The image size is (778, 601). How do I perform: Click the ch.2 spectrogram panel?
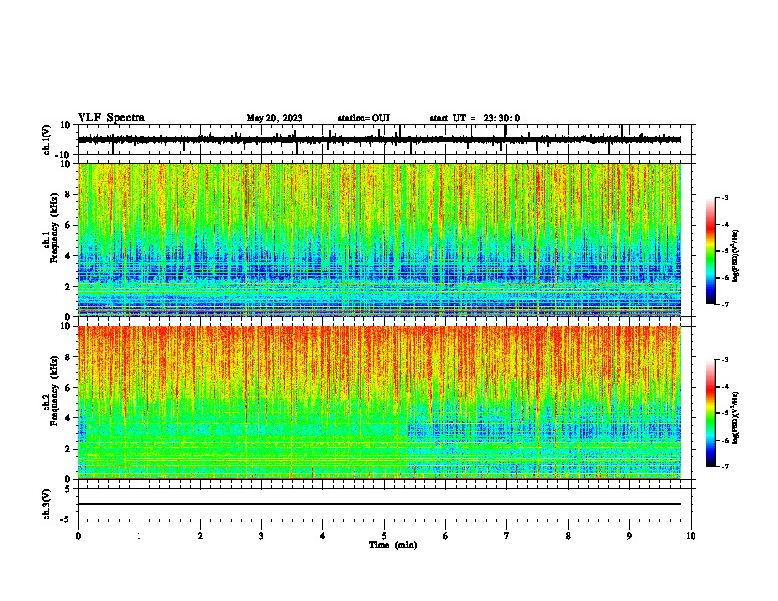click(x=379, y=403)
